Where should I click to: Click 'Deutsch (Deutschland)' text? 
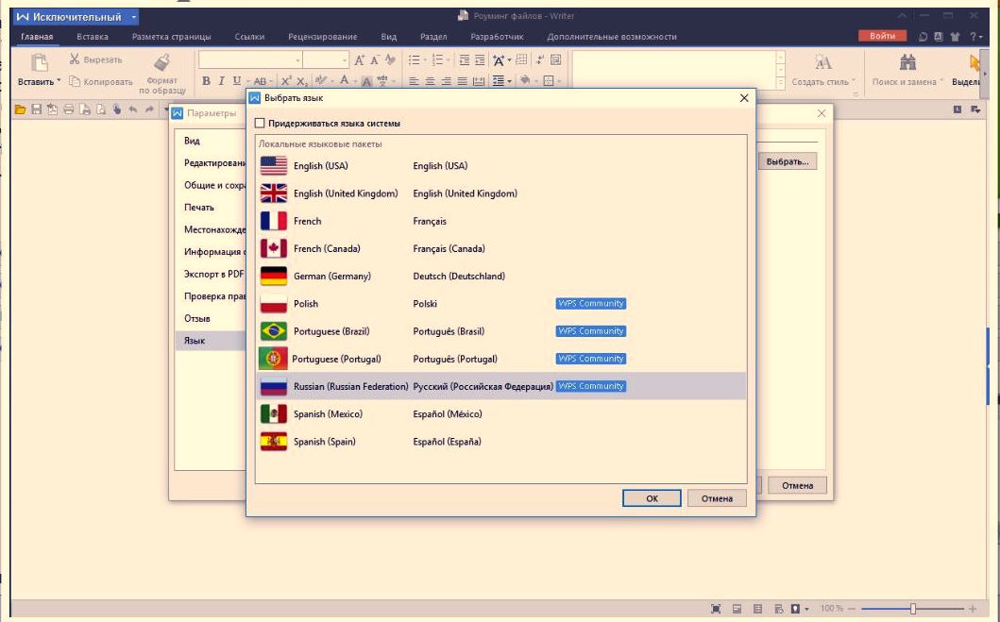point(459,276)
